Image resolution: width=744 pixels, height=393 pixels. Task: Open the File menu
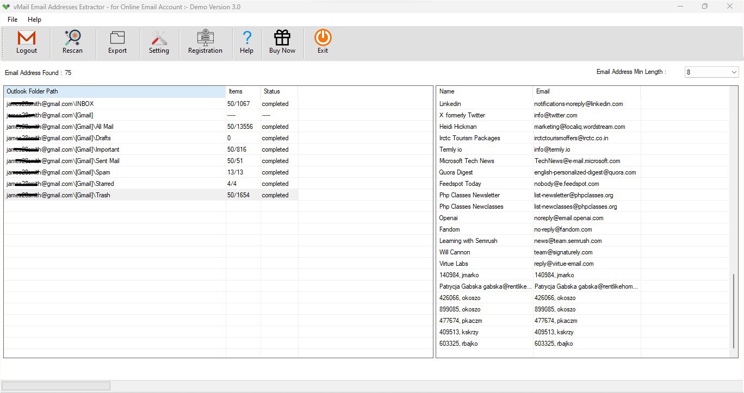[13, 20]
